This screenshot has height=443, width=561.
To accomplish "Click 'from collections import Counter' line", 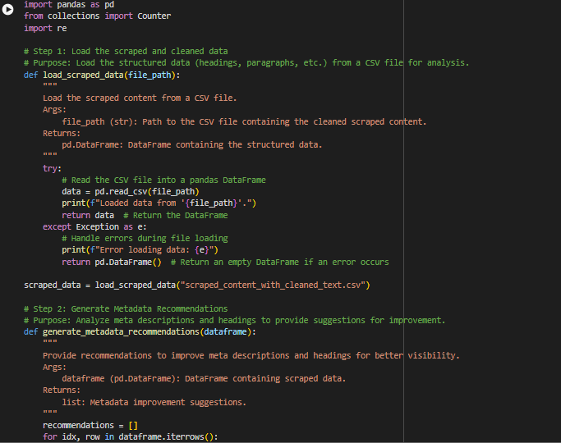I will click(97, 16).
